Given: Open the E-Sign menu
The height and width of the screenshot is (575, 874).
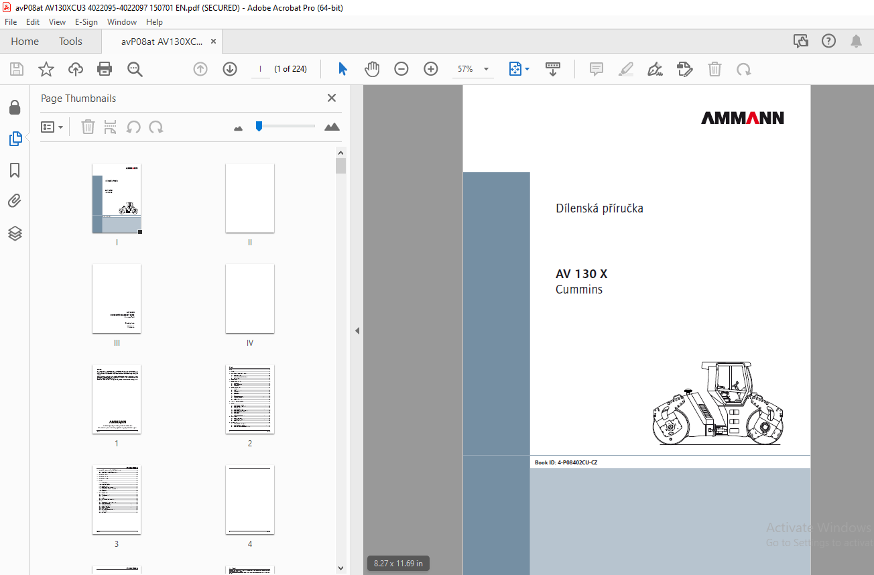Looking at the screenshot, I should tap(86, 22).
